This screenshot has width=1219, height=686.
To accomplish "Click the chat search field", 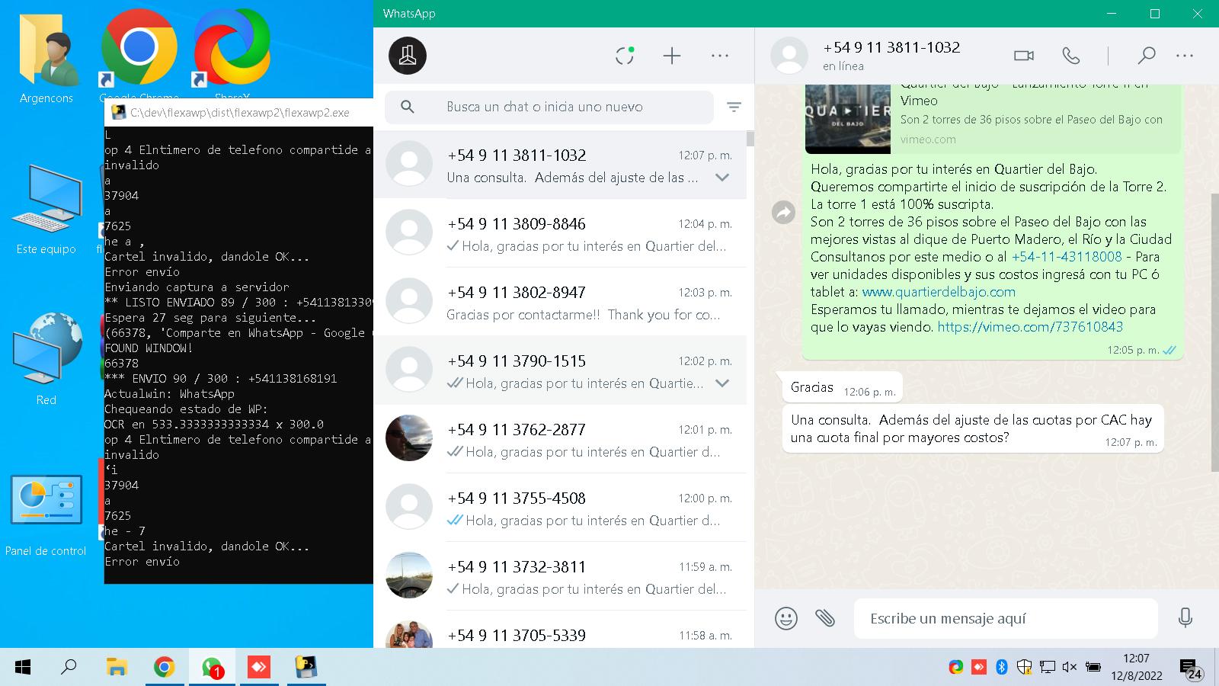I will (x=549, y=107).
